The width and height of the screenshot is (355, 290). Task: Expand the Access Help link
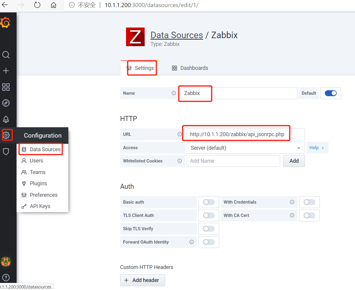[317, 148]
